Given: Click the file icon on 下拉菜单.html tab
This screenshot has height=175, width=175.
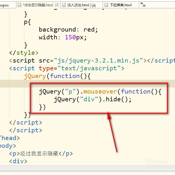Looking at the screenshot, I should coord(106,5).
